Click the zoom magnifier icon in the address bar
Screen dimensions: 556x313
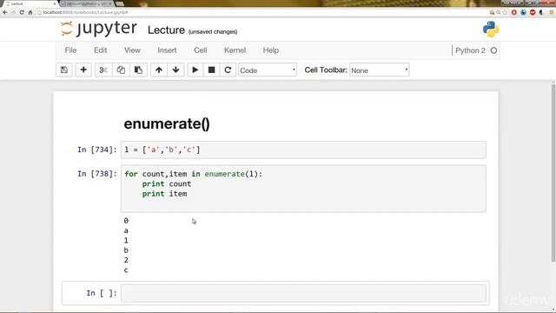(499, 12)
